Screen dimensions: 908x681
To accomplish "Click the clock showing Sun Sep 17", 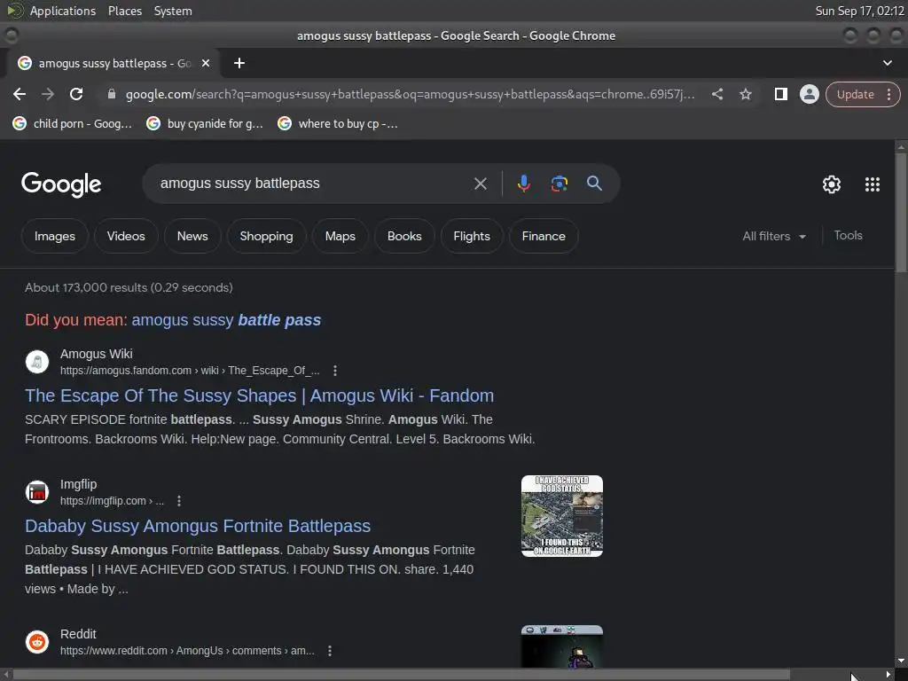I will click(x=859, y=11).
